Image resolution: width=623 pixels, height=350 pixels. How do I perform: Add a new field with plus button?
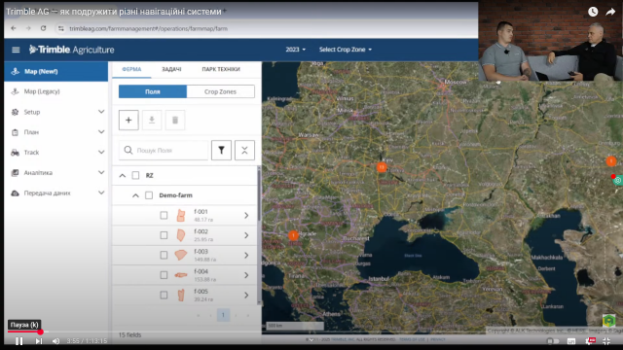pyautogui.click(x=128, y=121)
